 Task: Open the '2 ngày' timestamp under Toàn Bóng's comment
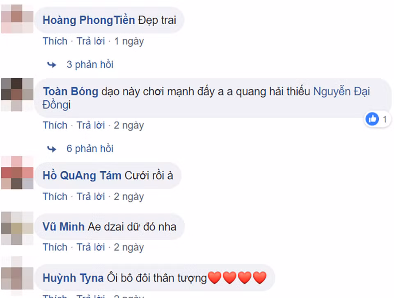pyautogui.click(x=128, y=125)
